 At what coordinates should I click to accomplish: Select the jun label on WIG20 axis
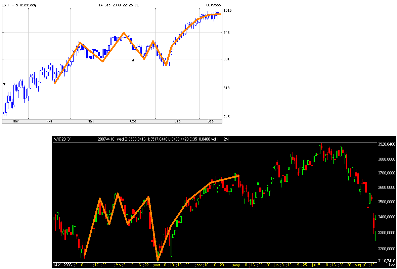tap(276, 265)
